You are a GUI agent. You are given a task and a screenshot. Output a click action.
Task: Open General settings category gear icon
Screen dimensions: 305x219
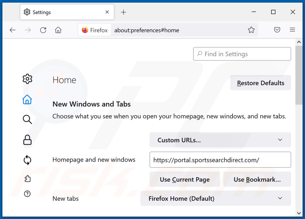pyautogui.click(x=27, y=79)
